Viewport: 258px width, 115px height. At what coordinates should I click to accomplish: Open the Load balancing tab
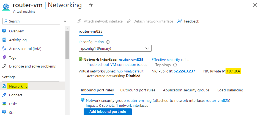click(230, 90)
